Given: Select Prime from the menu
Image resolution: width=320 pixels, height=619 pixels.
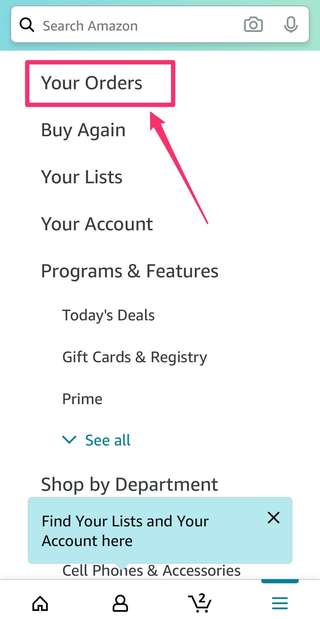Looking at the screenshot, I should click(82, 399).
